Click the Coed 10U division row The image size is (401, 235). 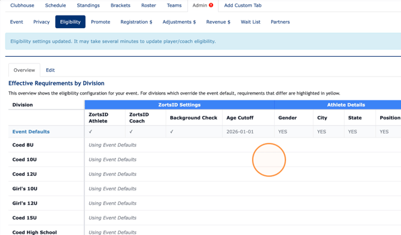[x=205, y=160]
